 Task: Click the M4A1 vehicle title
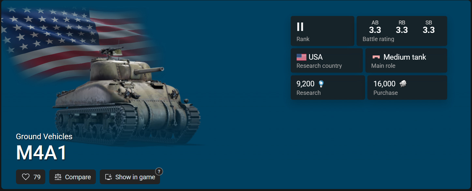pyautogui.click(x=41, y=153)
